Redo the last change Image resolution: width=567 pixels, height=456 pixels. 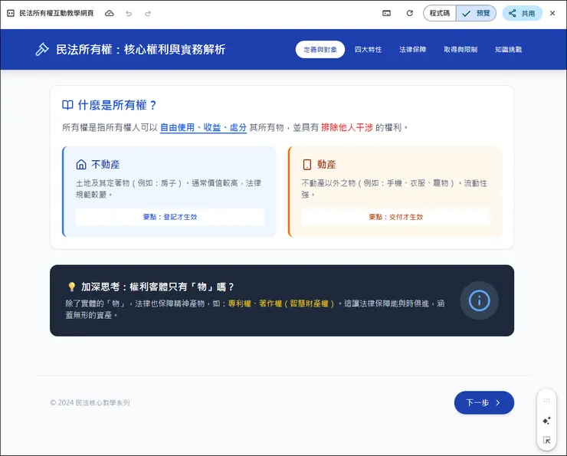(148, 14)
